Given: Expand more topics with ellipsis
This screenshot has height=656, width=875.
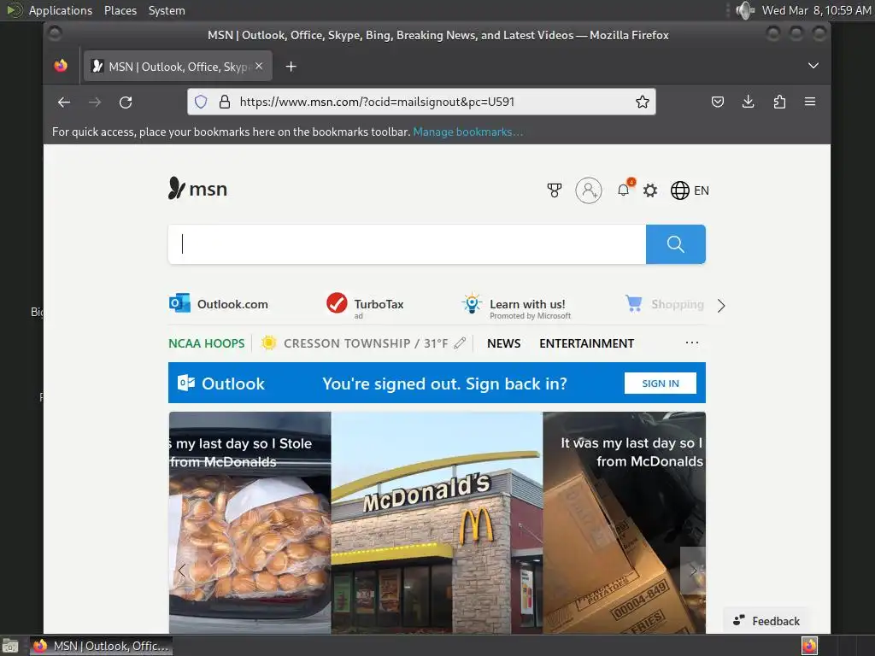Looking at the screenshot, I should (x=692, y=343).
